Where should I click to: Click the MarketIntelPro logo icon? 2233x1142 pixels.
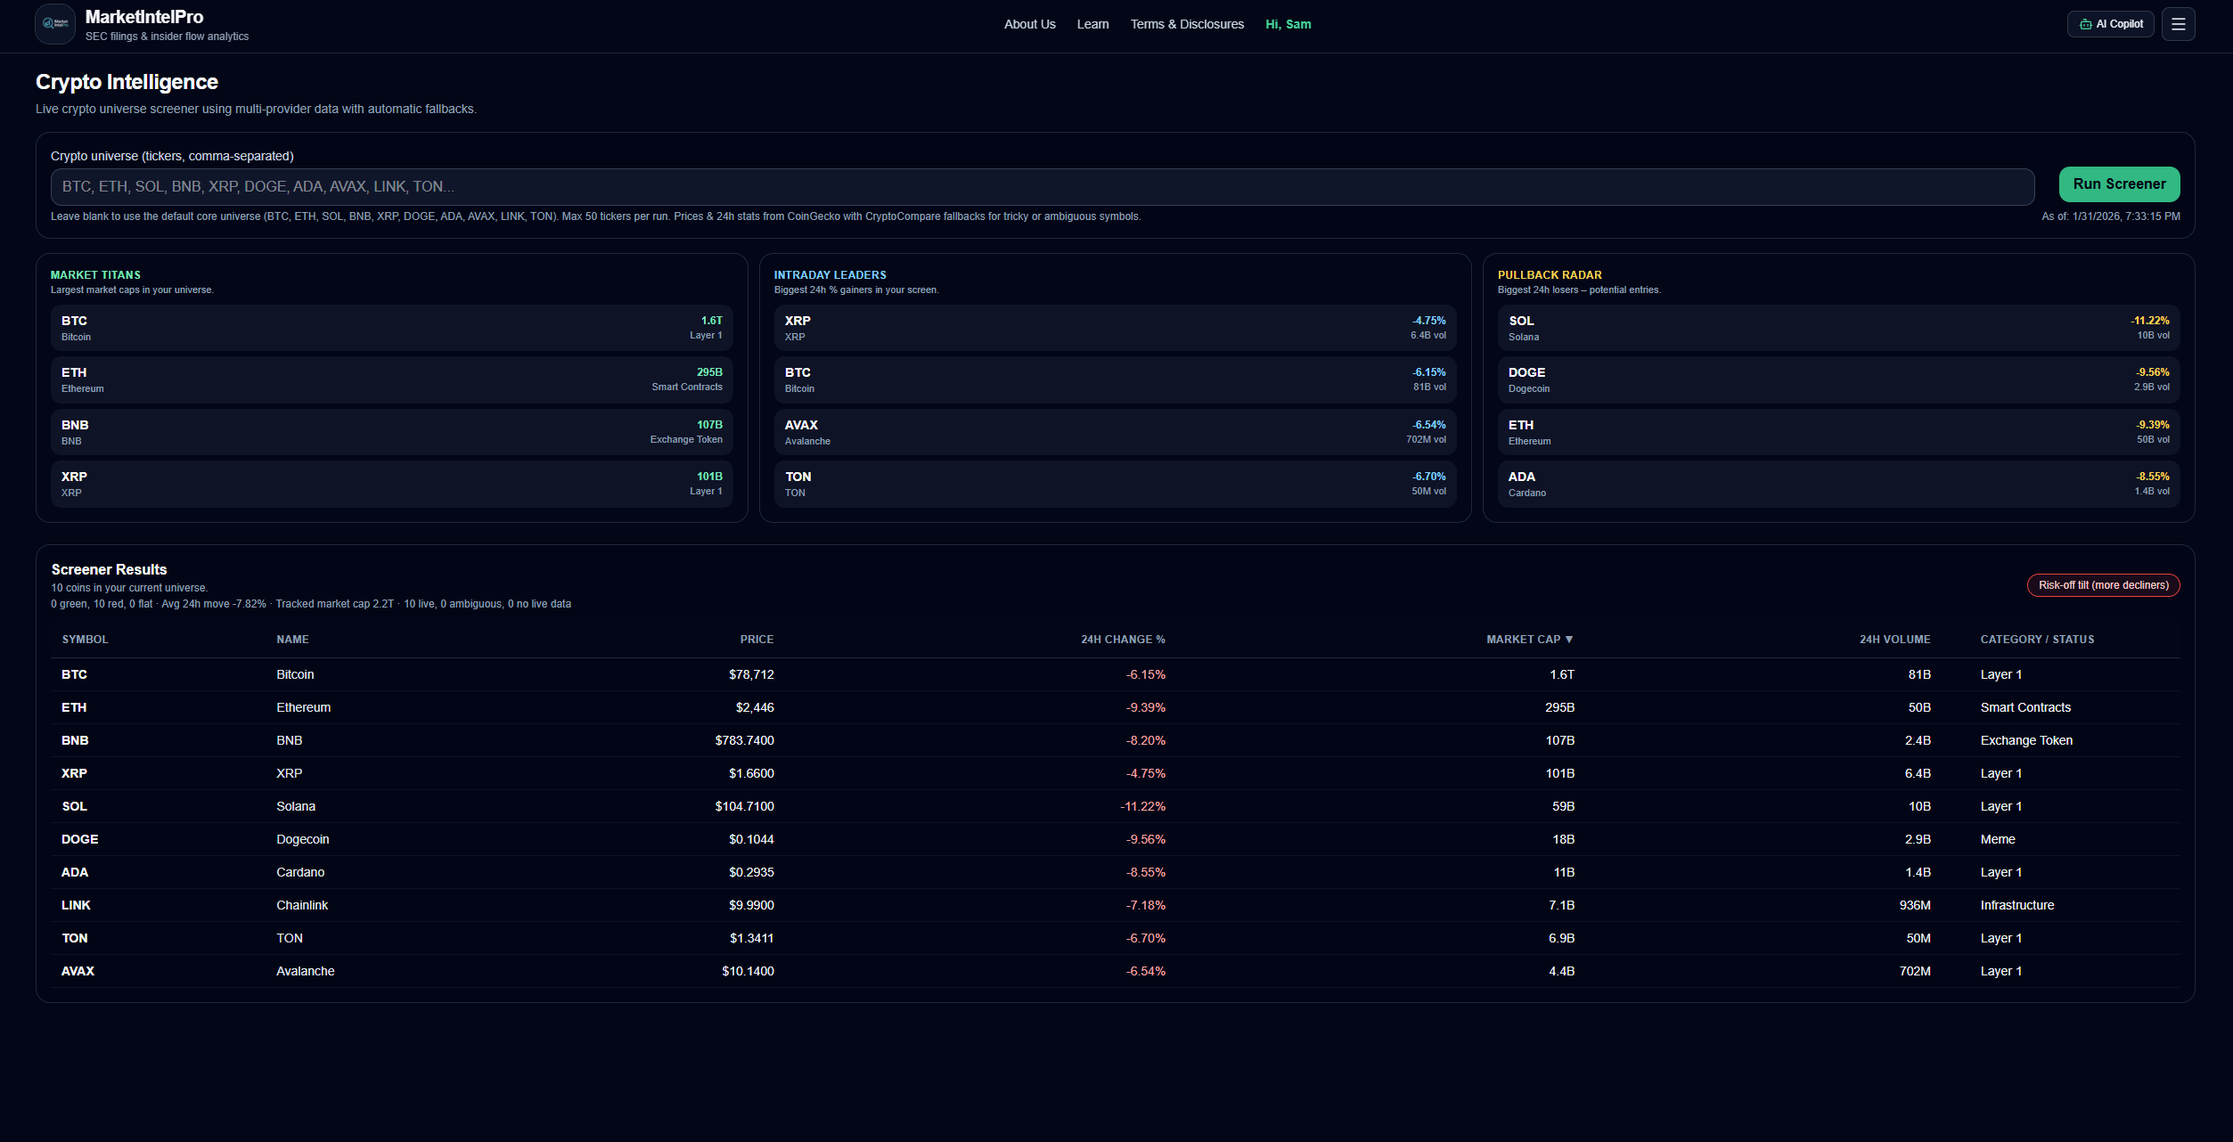coord(54,24)
